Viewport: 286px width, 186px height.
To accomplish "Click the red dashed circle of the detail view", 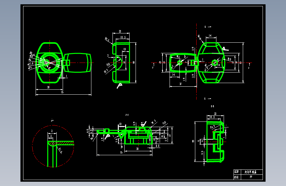I will coord(53,125).
